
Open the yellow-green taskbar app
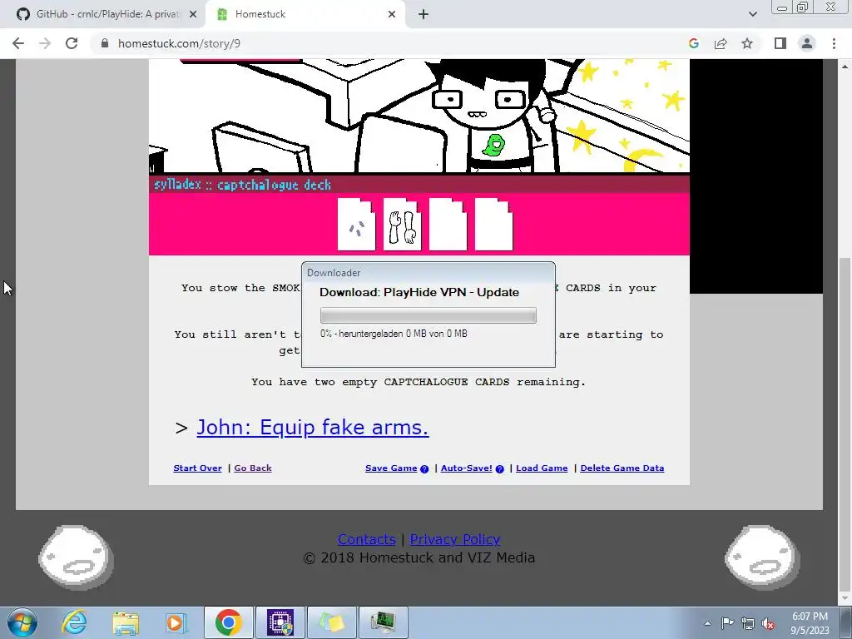[332, 622]
